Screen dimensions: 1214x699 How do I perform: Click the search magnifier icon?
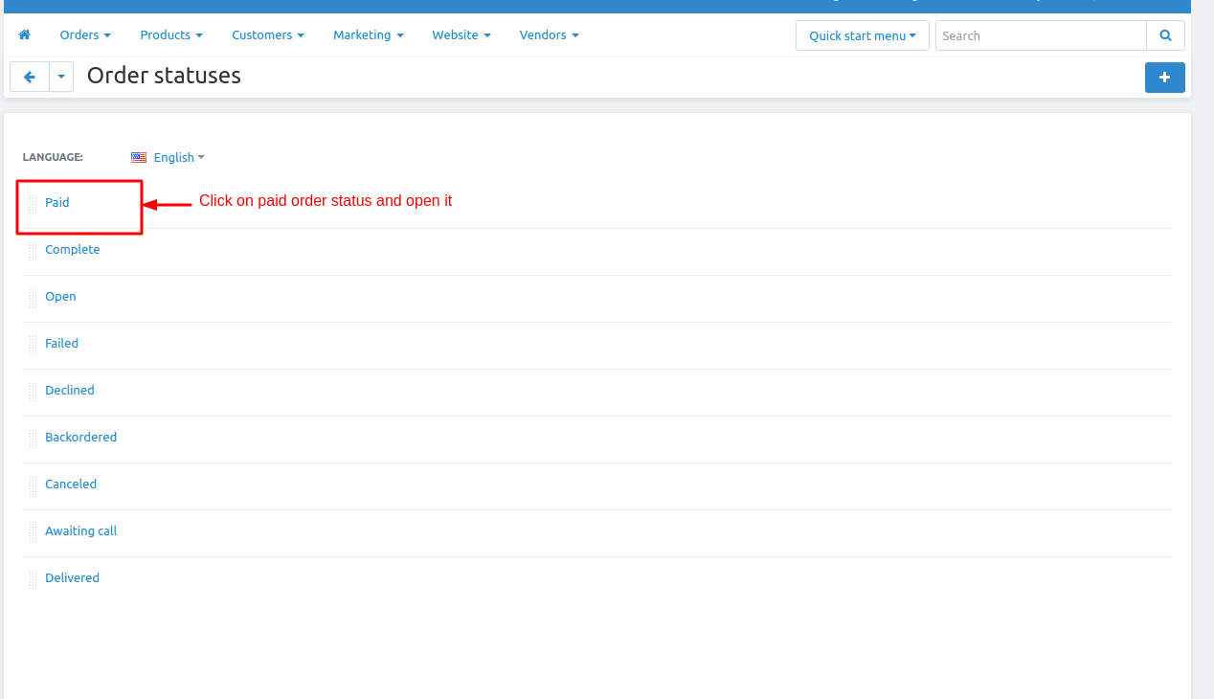[1165, 35]
